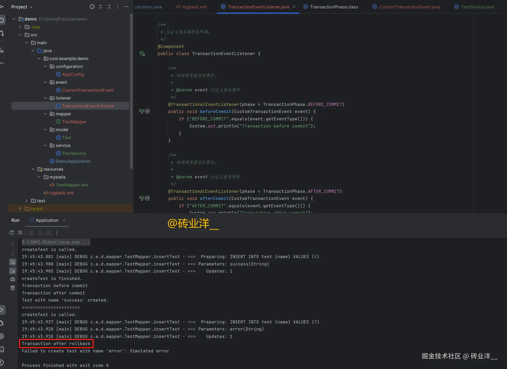Image resolution: width=507 pixels, height=369 pixels.
Task: Expand the .idea folder
Action: pyautogui.click(x=20, y=27)
